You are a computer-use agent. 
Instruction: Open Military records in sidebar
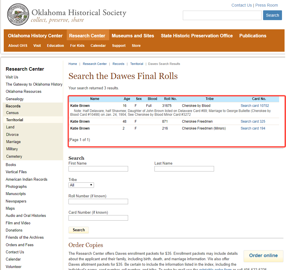12,149
